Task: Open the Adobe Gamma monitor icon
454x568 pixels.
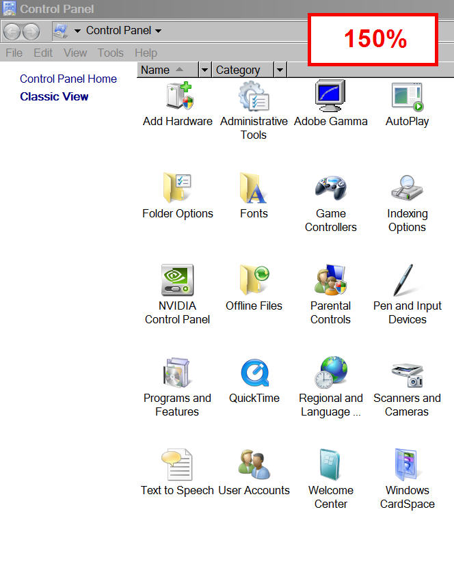Action: tap(330, 96)
